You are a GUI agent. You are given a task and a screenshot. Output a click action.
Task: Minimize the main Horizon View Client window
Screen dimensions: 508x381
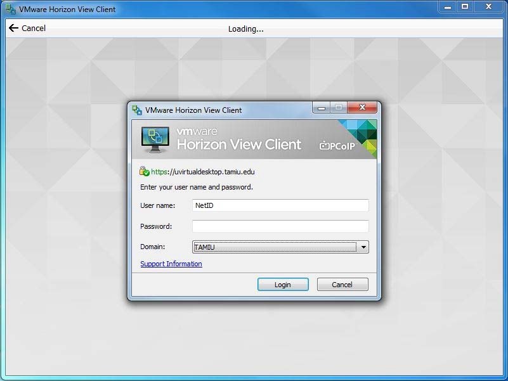tap(448, 7)
